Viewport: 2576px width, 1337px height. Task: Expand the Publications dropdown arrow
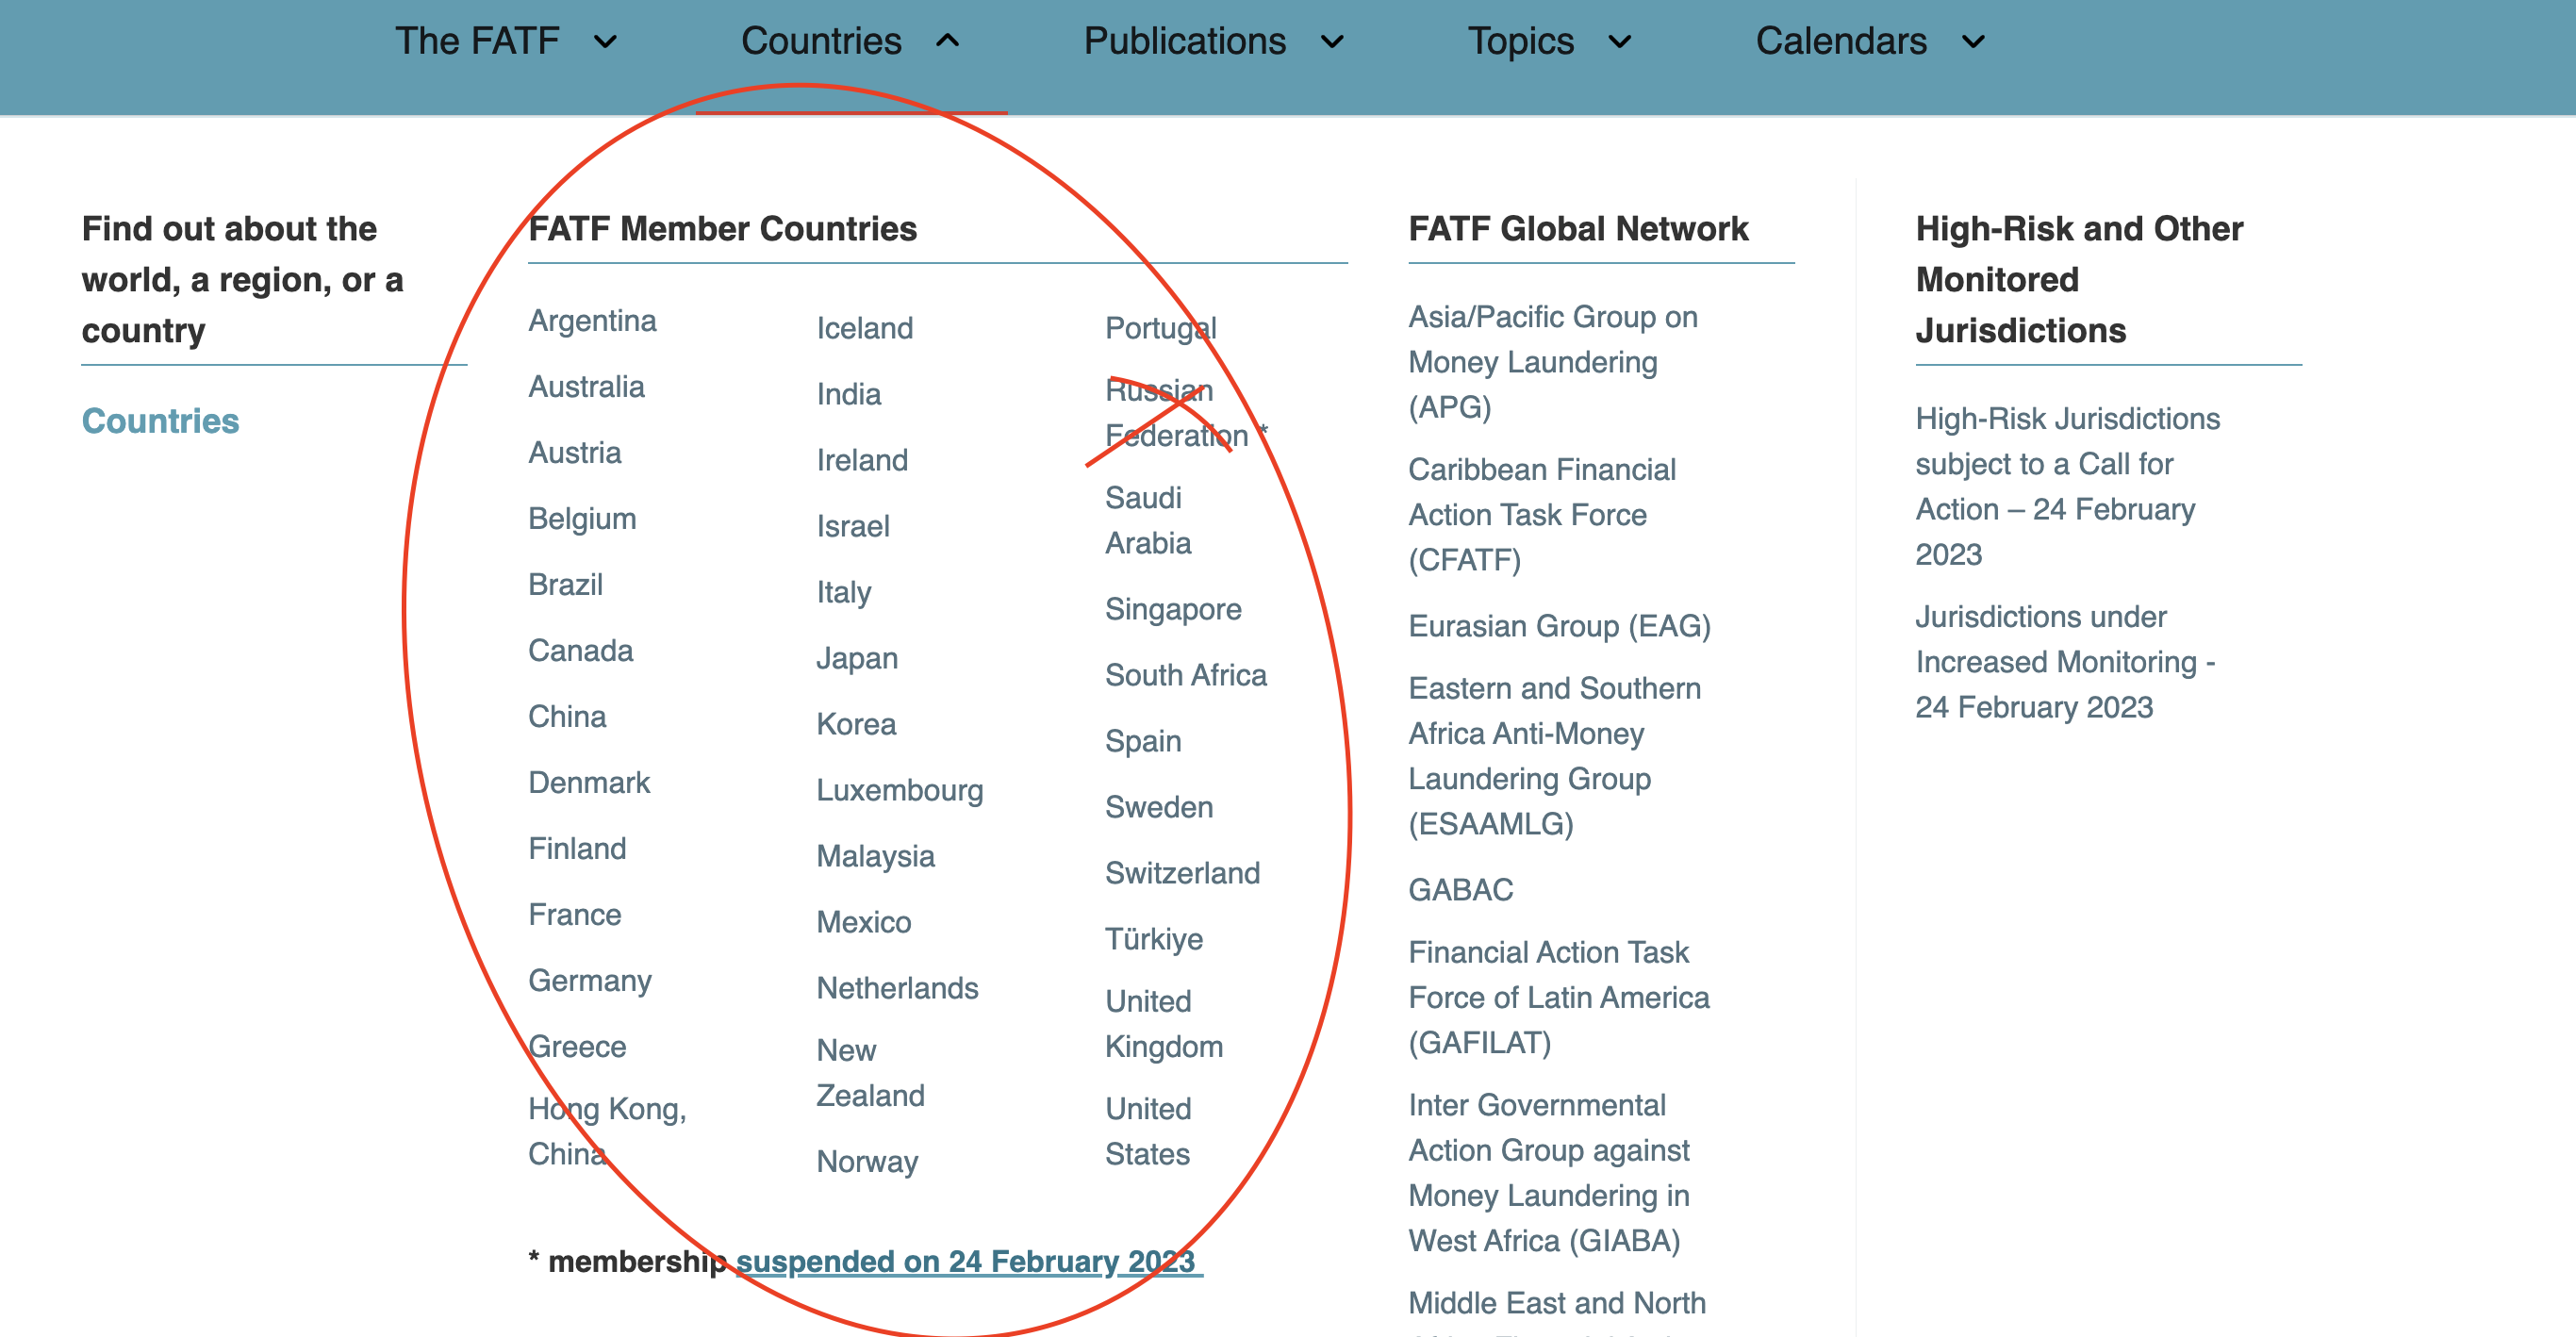tap(1331, 41)
